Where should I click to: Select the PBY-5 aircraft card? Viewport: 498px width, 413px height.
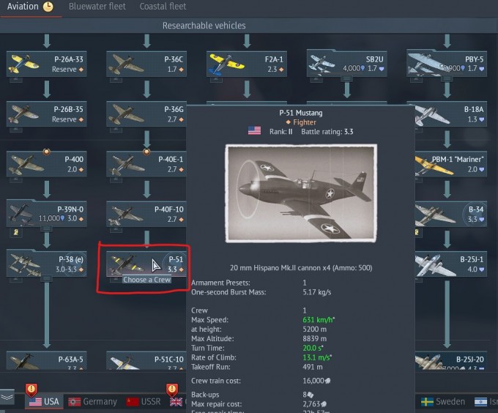click(447, 64)
